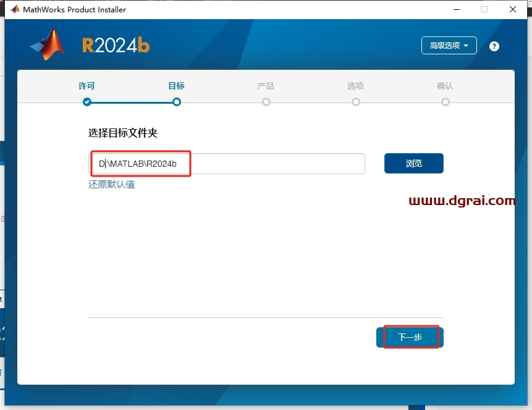Click the 浏览 button
Viewport: 532px width, 410px height.
click(413, 163)
